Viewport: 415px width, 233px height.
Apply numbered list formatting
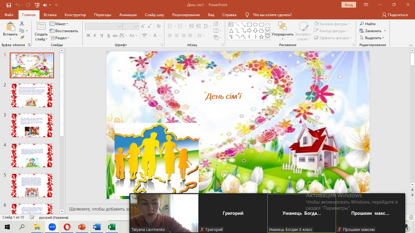(x=180, y=26)
